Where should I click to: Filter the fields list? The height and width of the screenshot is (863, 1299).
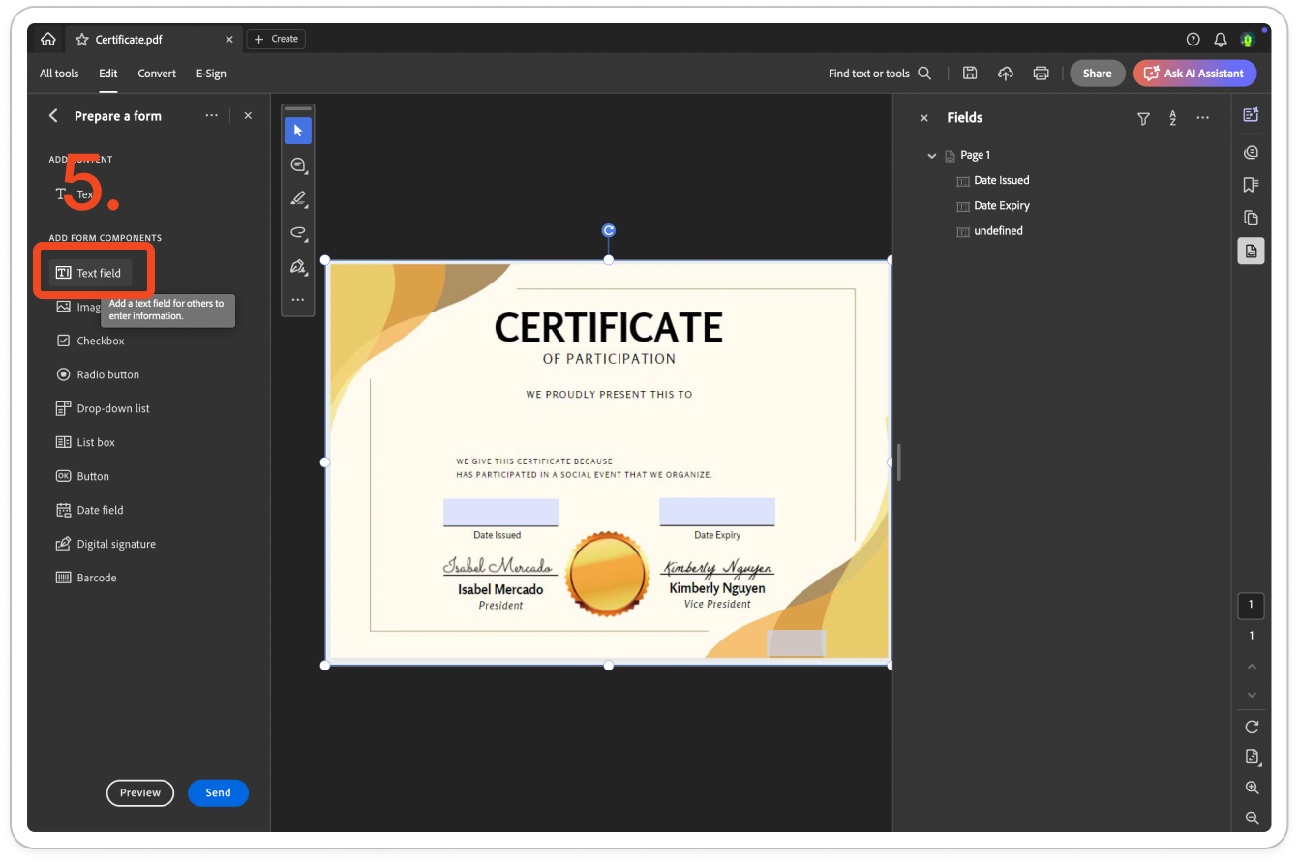1143,118
